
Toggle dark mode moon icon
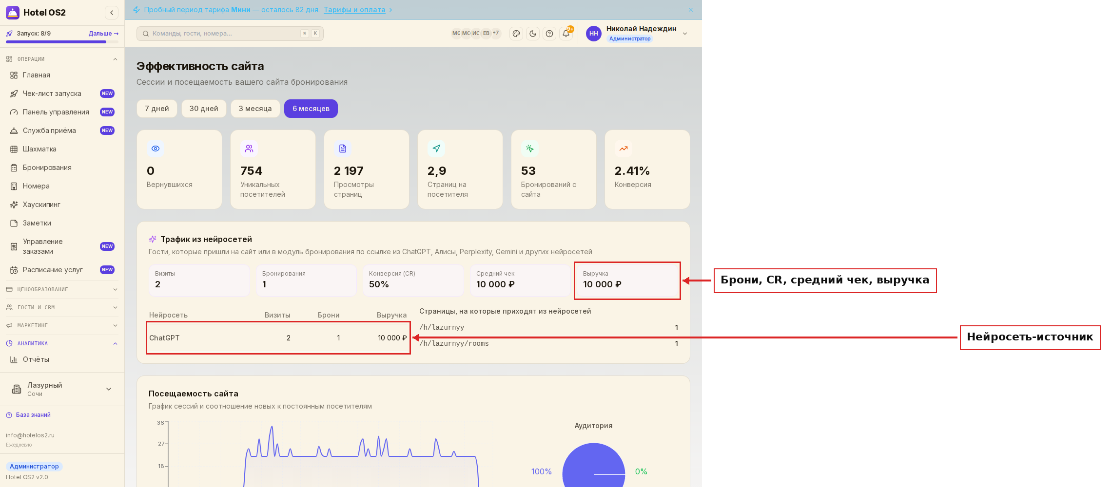pyautogui.click(x=533, y=34)
